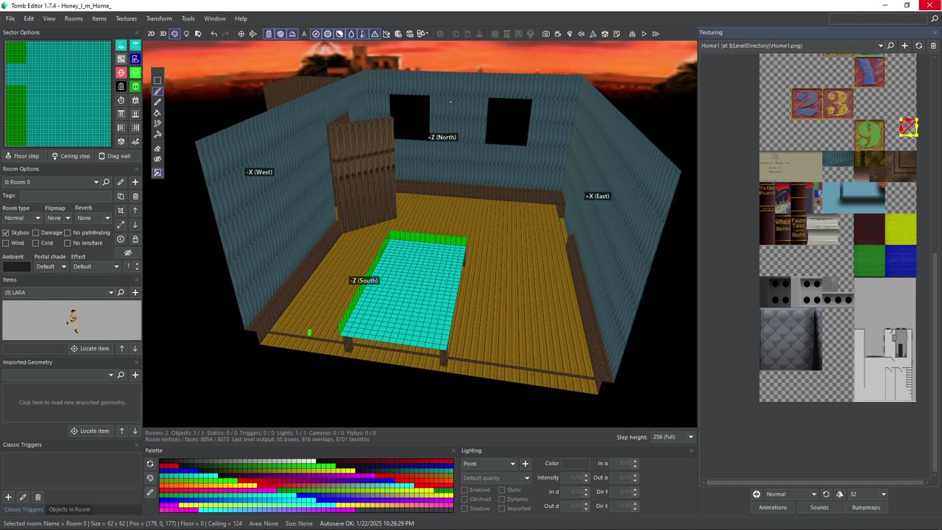Reload texture using refresh icon

[x=918, y=46]
